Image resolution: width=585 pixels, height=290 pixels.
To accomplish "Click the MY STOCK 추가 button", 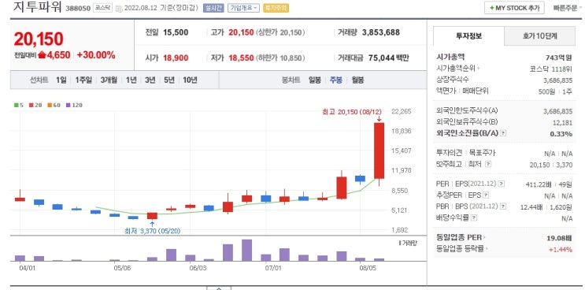I will coord(514,8).
